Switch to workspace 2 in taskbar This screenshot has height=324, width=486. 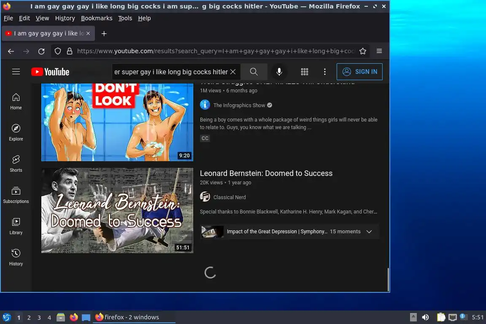(x=29, y=318)
